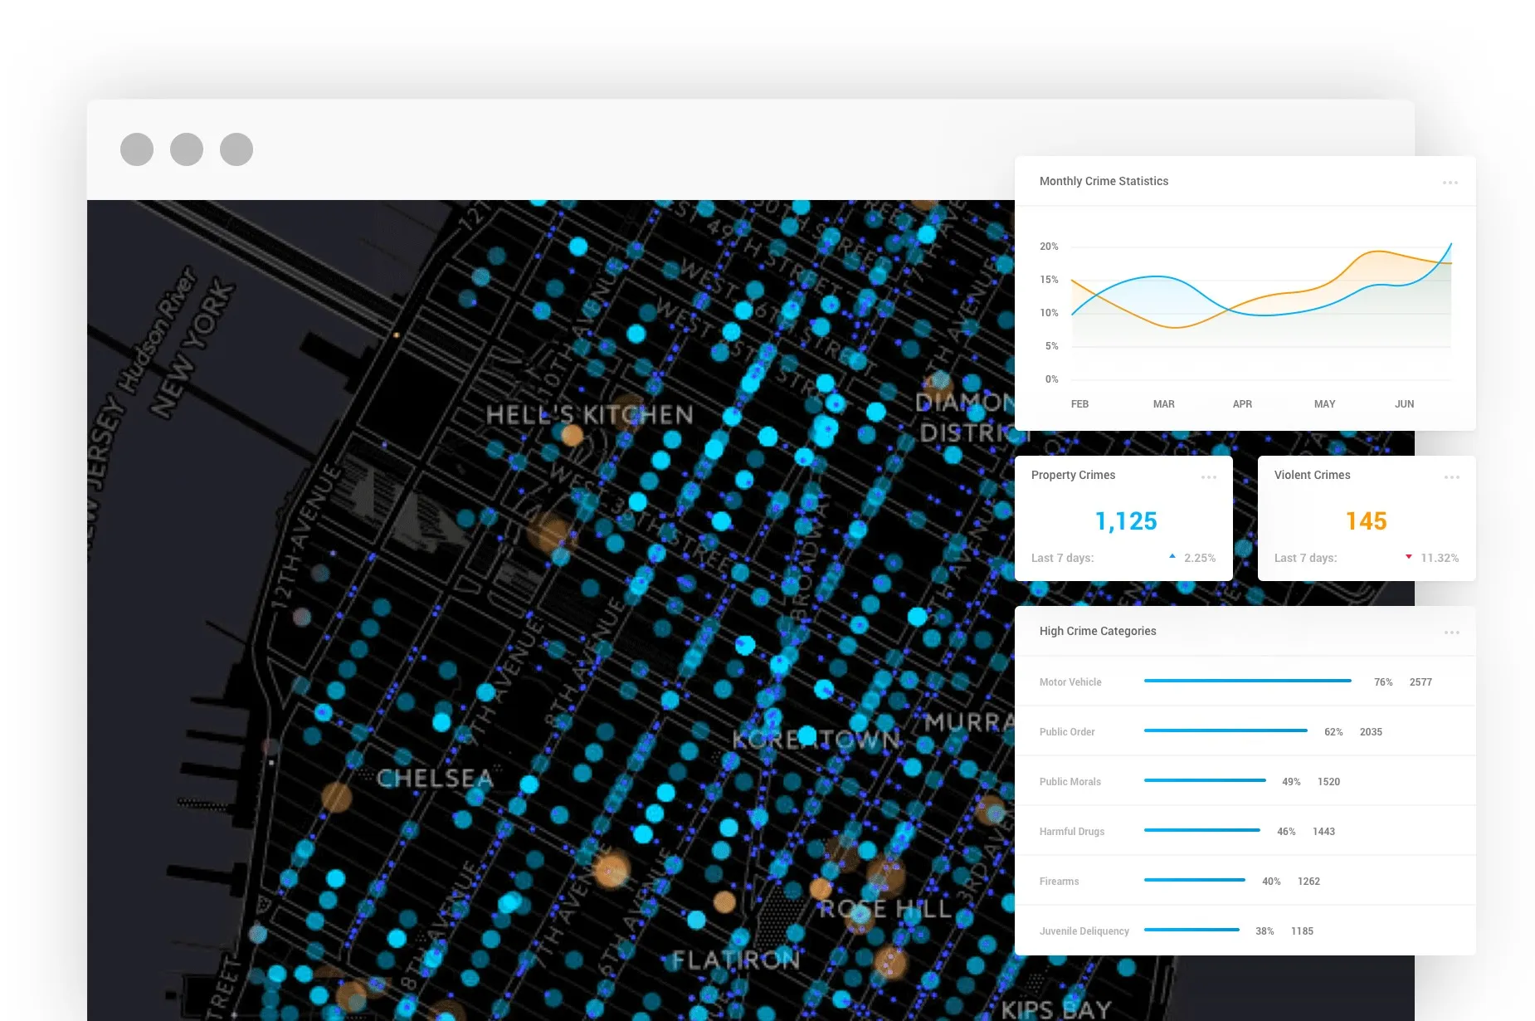Click the Harmful Drugs progress bar
Screen dimensions: 1535x1021
1201,830
